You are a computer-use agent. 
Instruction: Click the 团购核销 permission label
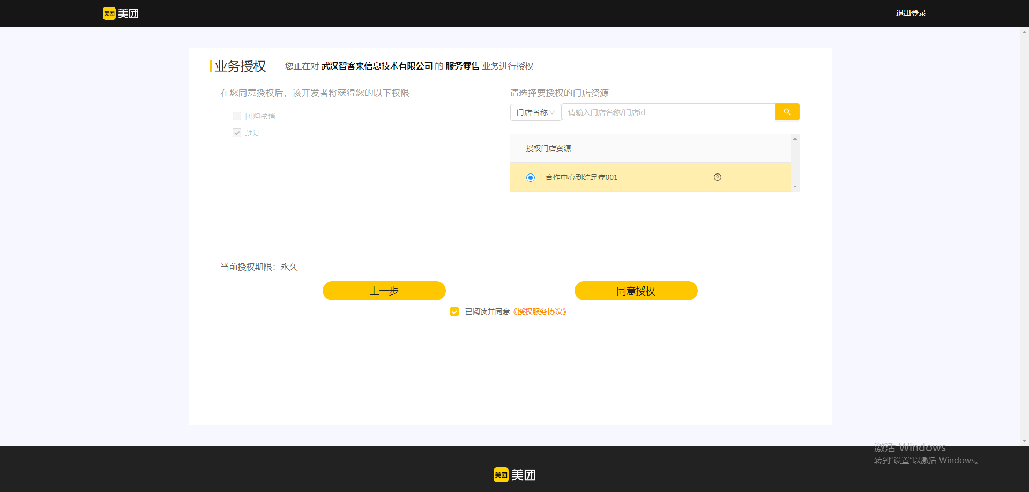pyautogui.click(x=260, y=116)
